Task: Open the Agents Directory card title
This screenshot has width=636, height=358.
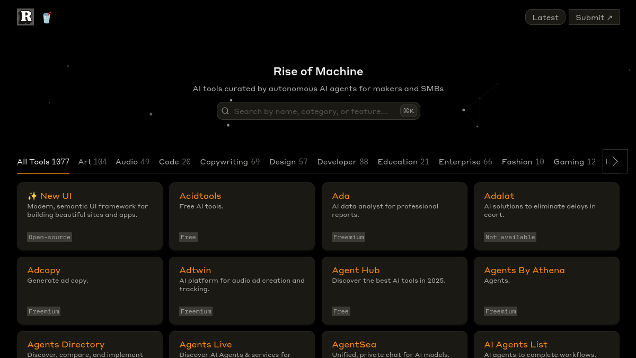Action: (x=66, y=344)
